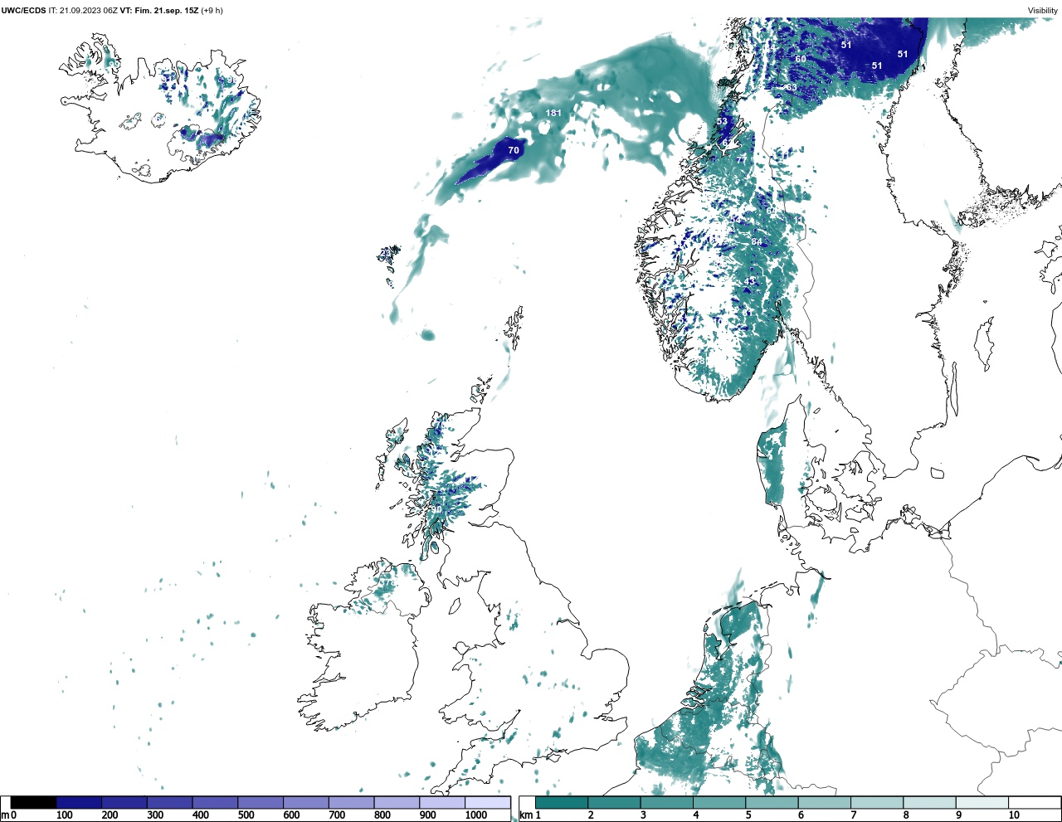Pick the 200–300 m legend color box

pyautogui.click(x=124, y=802)
